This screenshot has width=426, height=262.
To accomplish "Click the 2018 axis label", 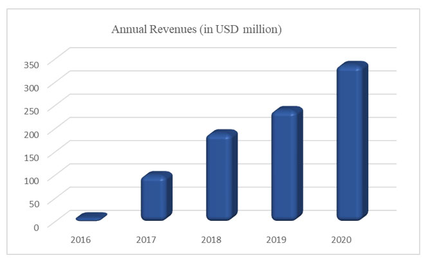I will [x=211, y=239].
